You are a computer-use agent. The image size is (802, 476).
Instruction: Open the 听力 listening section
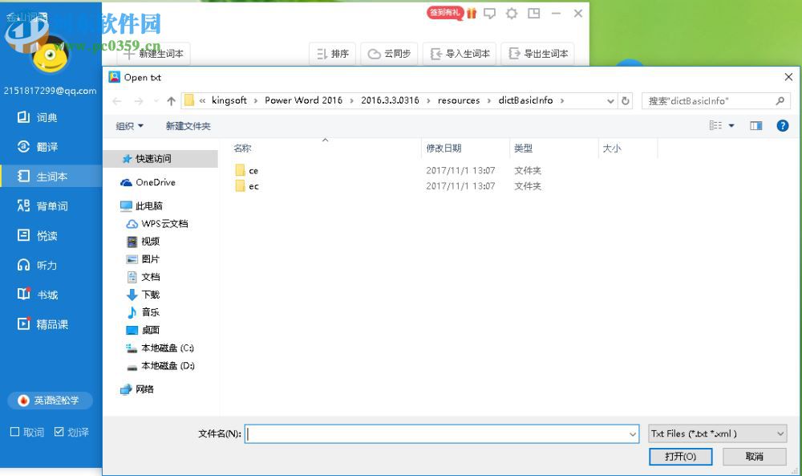(38, 265)
